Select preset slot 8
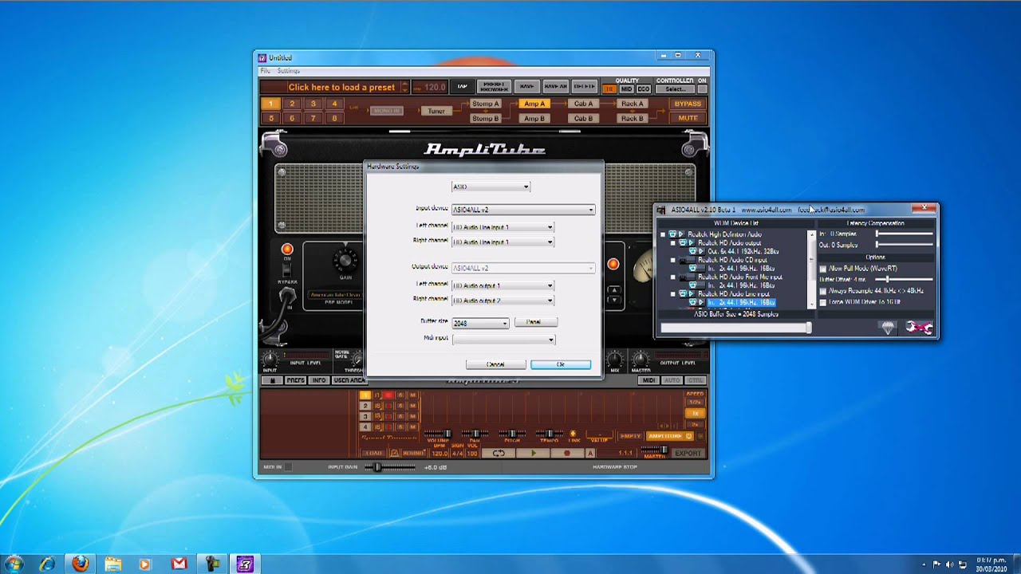 pos(334,118)
